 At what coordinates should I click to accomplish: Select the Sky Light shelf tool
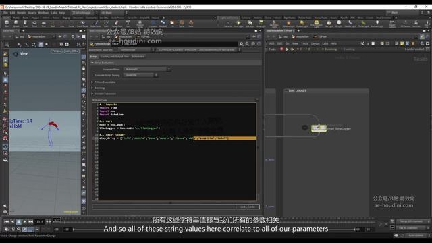point(329,24)
